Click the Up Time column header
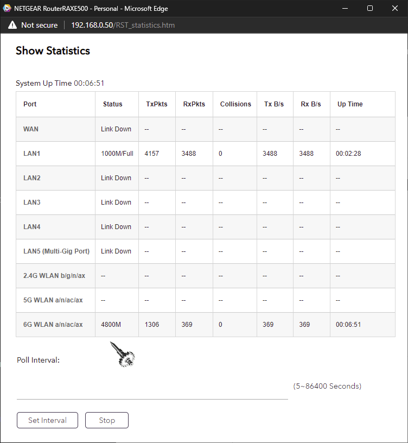408x443 pixels. click(x=350, y=104)
